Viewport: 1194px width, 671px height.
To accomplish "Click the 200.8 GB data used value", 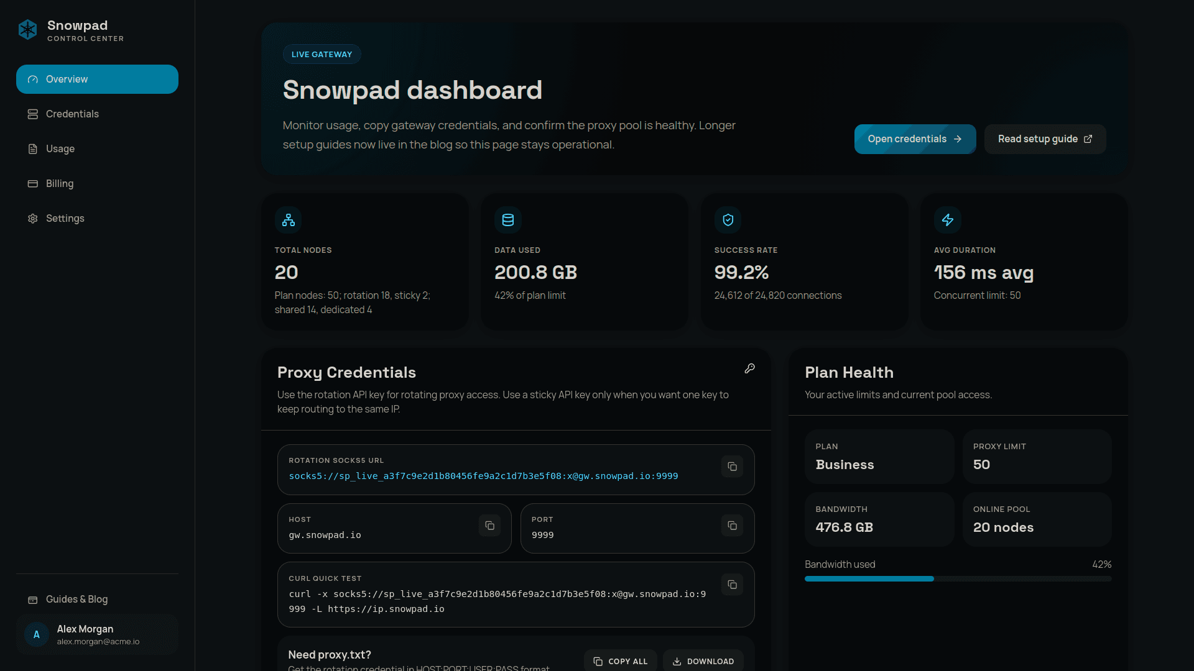I will pyautogui.click(x=535, y=272).
